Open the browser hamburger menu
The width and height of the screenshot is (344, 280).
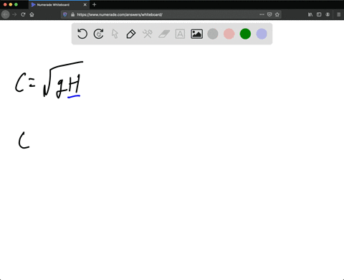339,14
